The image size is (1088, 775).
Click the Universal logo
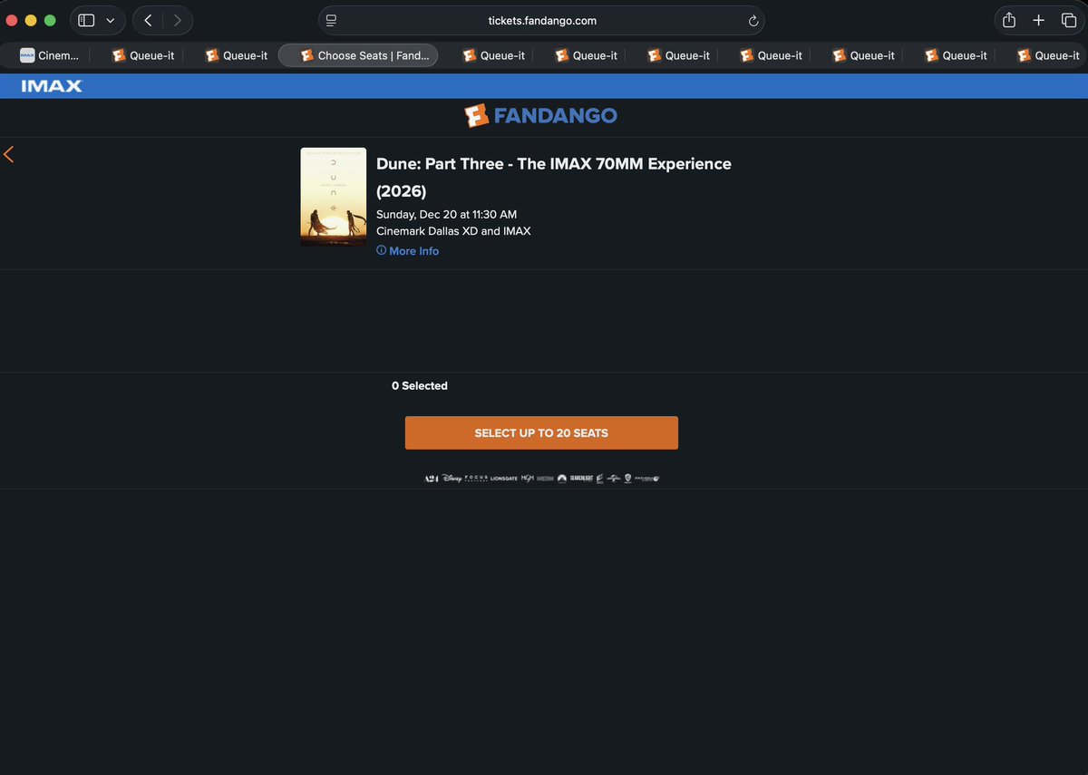(x=613, y=479)
